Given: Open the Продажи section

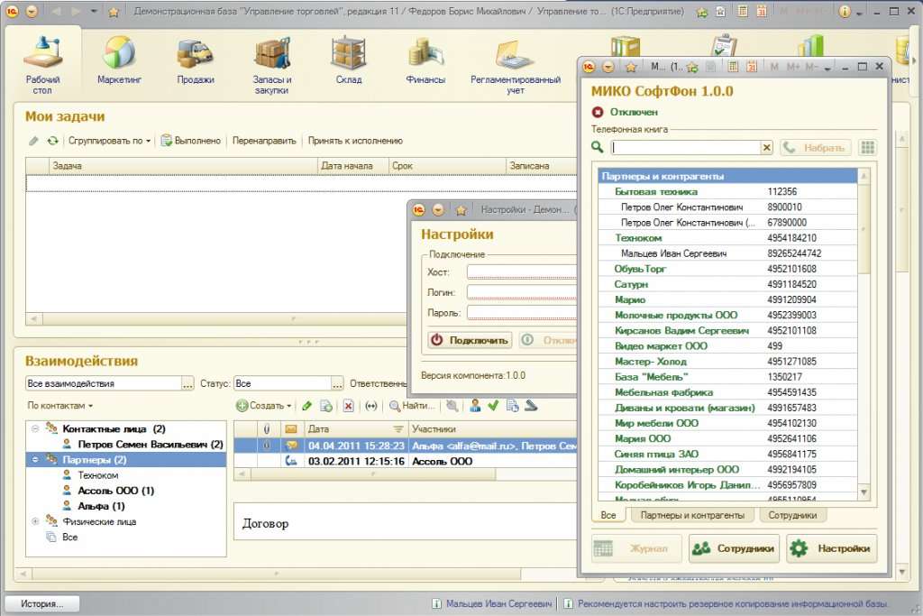Looking at the screenshot, I should click(196, 60).
